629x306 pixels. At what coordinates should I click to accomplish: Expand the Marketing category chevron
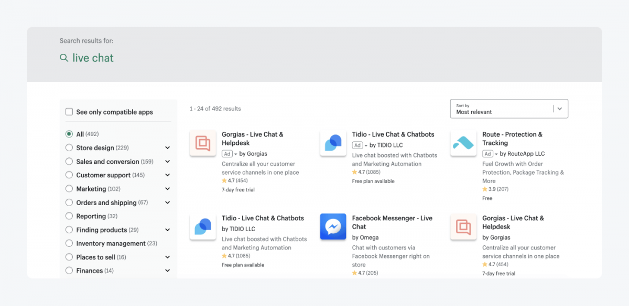[168, 189]
